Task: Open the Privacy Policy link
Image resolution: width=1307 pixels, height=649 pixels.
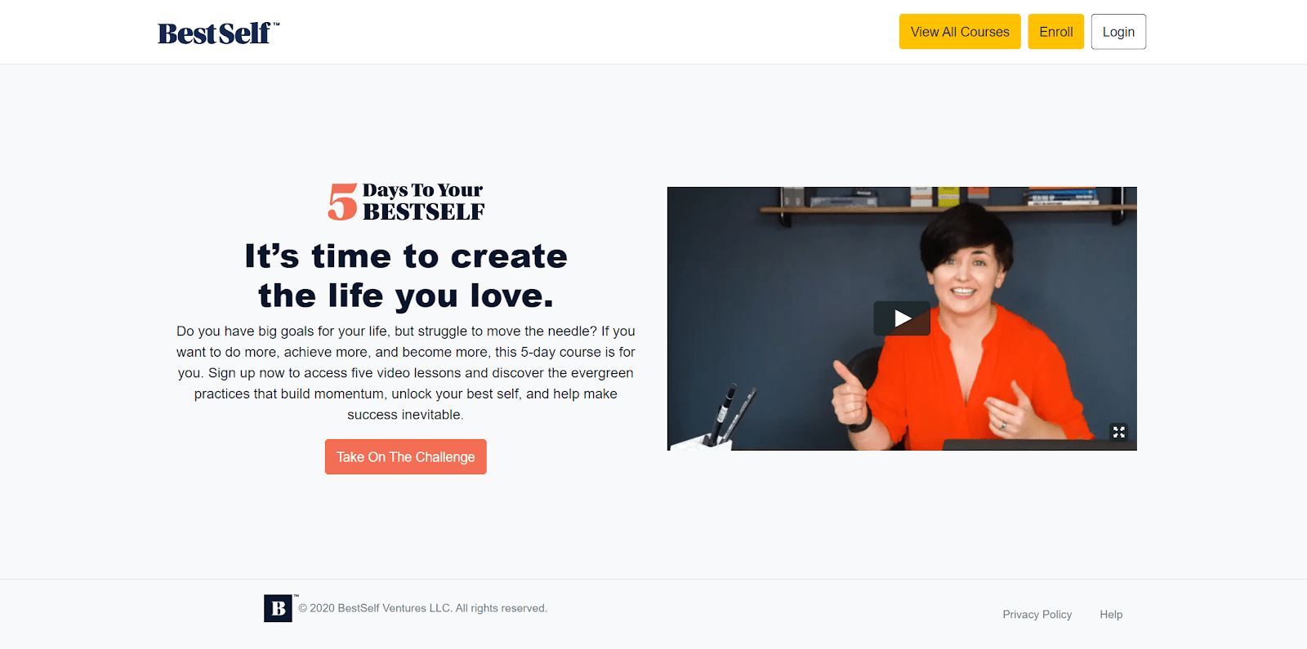Action: 1037,615
